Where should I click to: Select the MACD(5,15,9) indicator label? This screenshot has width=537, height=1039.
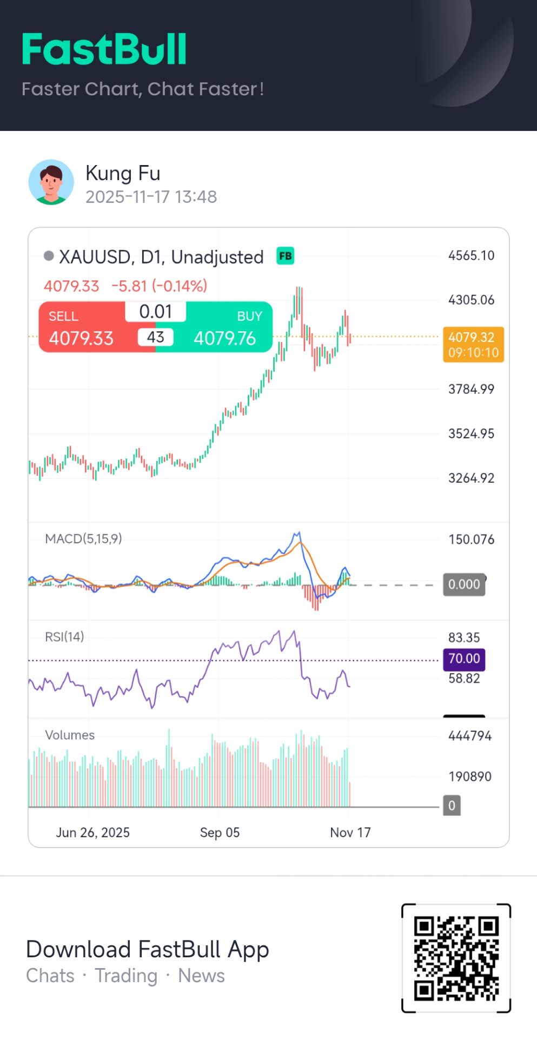coord(83,538)
